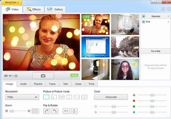
Task: Rotate the video clockwise
Action: [x=46, y=111]
